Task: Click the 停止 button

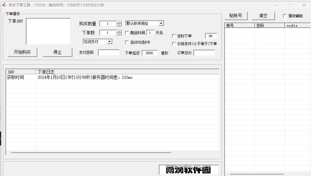Action: click(x=57, y=52)
